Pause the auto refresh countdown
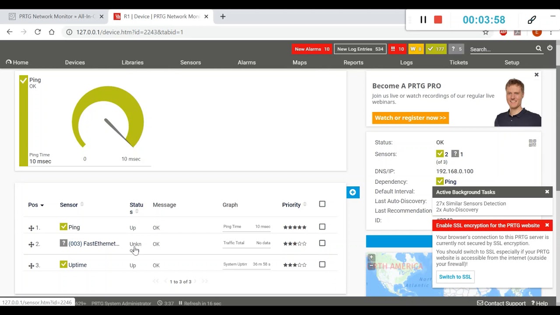The image size is (560, 315). pyautogui.click(x=180, y=303)
